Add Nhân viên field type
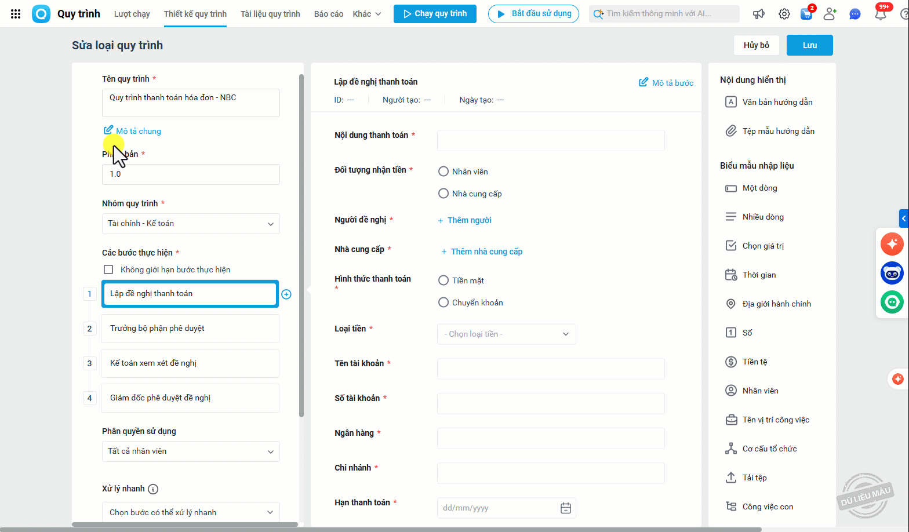 pyautogui.click(x=752, y=391)
